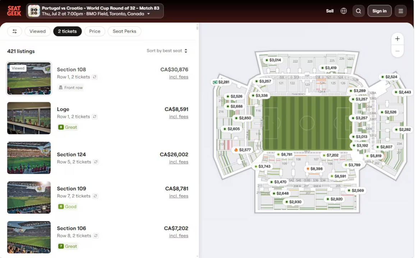Toggle the Seat Perks filter
This screenshot has height=258, width=415.
click(x=124, y=32)
